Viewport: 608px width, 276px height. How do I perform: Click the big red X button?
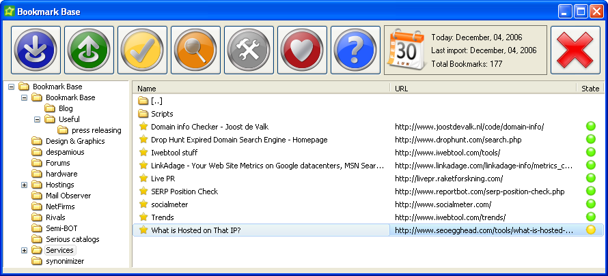pyautogui.click(x=575, y=50)
